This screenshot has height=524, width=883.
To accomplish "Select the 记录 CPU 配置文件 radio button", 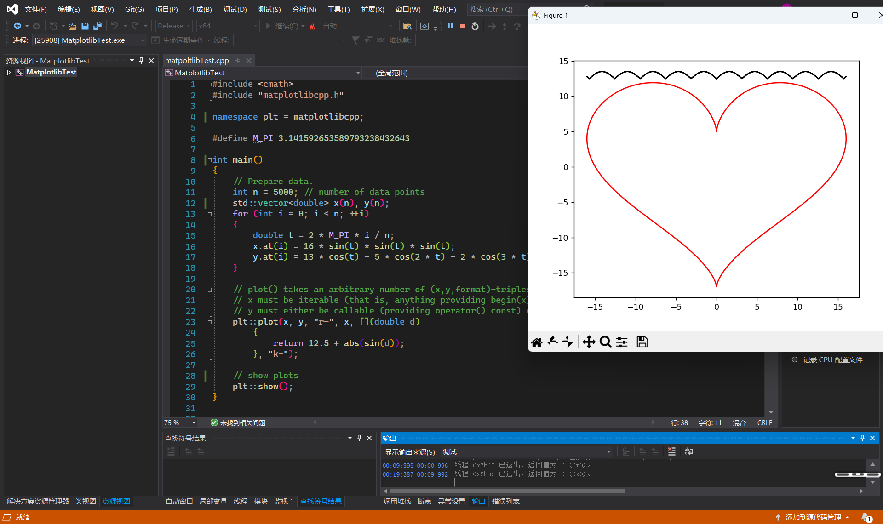I will [x=795, y=359].
